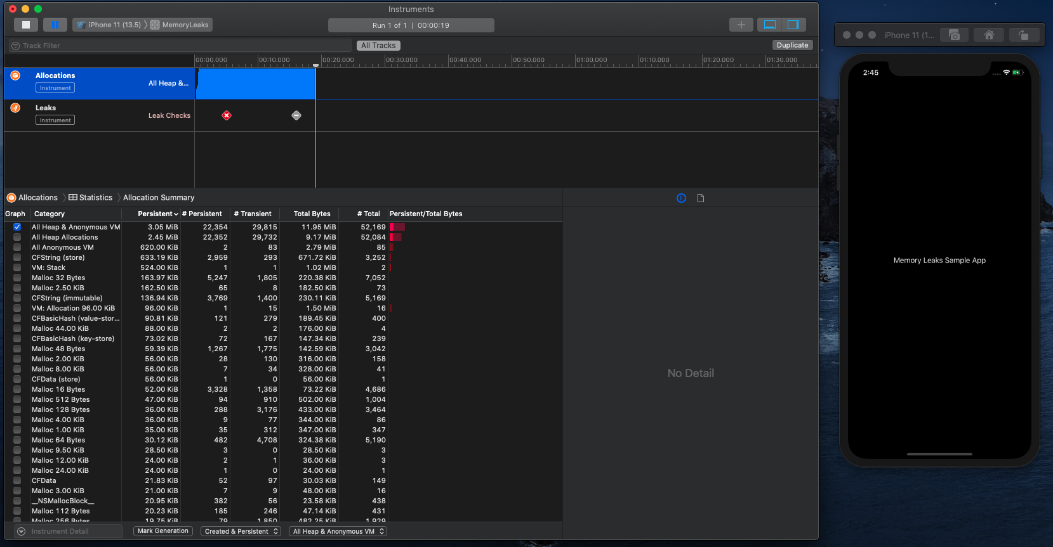
Task: Uncheck graph for All Heap & Anonymous VM
Action: pyautogui.click(x=17, y=227)
